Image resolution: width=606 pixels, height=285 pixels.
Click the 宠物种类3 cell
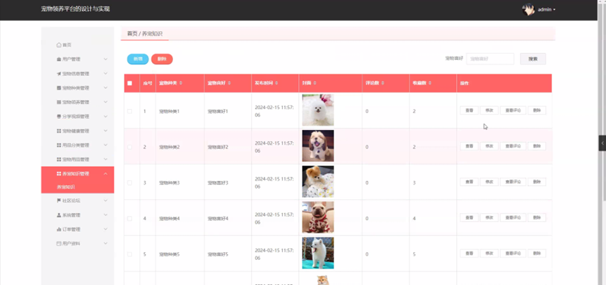170,182
